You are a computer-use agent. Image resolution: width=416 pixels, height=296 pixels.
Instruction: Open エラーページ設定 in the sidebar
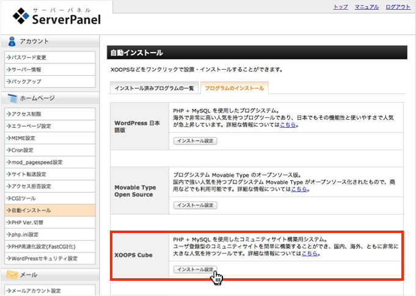pos(50,126)
